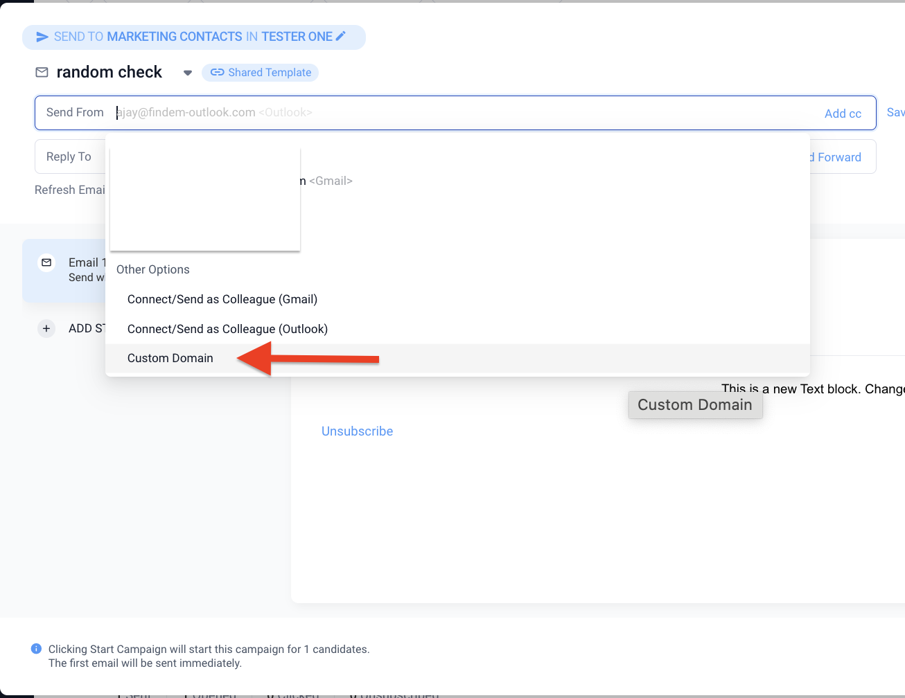905x698 pixels.
Task: Click the Shared Template link badge
Action: (x=261, y=73)
